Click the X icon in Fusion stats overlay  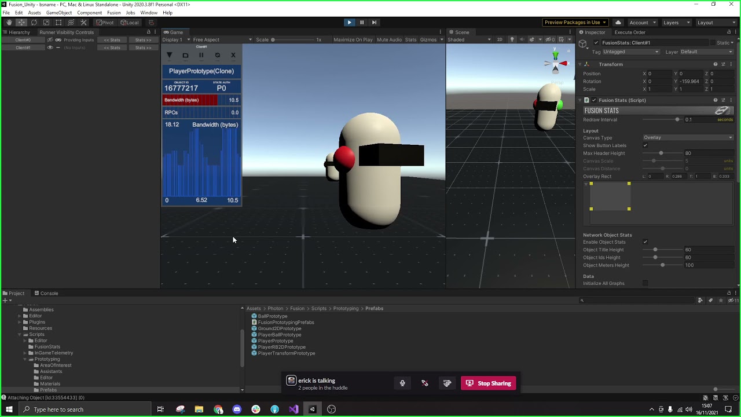point(233,56)
